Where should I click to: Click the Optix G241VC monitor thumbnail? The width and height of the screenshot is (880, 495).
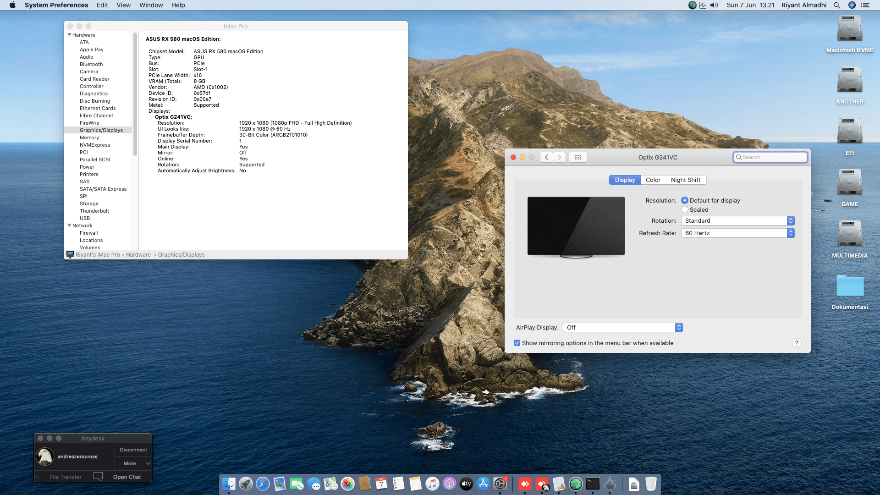(576, 227)
